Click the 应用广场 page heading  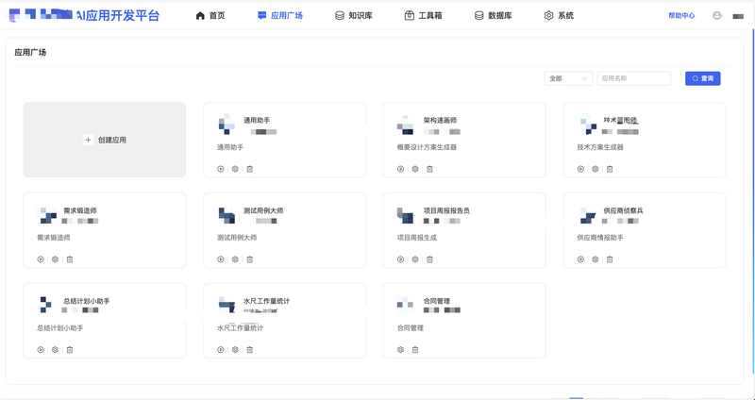point(30,53)
